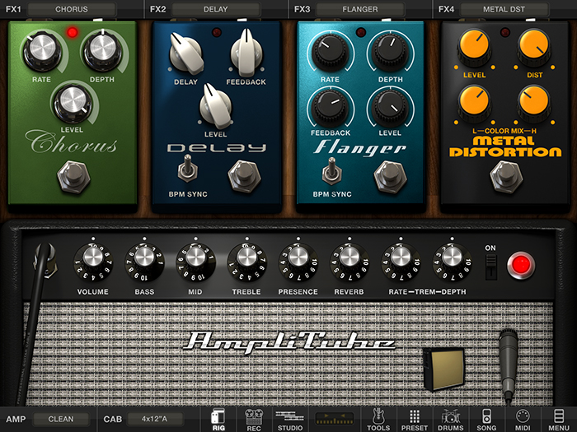The height and width of the screenshot is (432, 577).
Task: Click the FX1 slot label
Action: [x=13, y=9]
